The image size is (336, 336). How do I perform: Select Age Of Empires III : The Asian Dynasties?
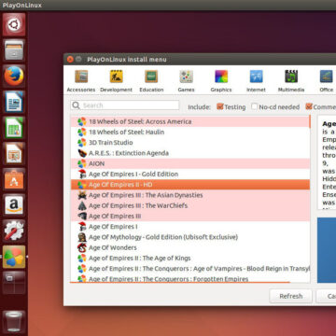pyautogui.click(x=190, y=195)
